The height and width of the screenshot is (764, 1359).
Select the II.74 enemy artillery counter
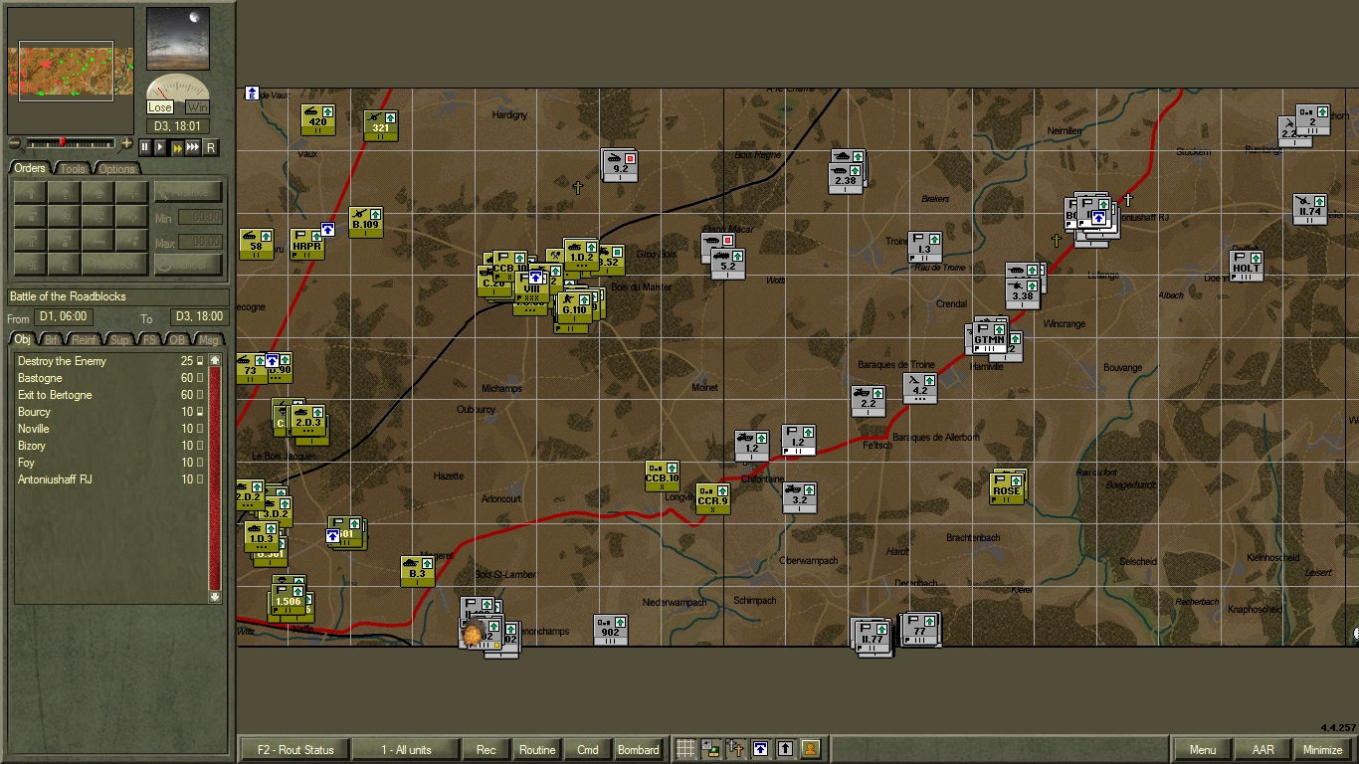1309,209
